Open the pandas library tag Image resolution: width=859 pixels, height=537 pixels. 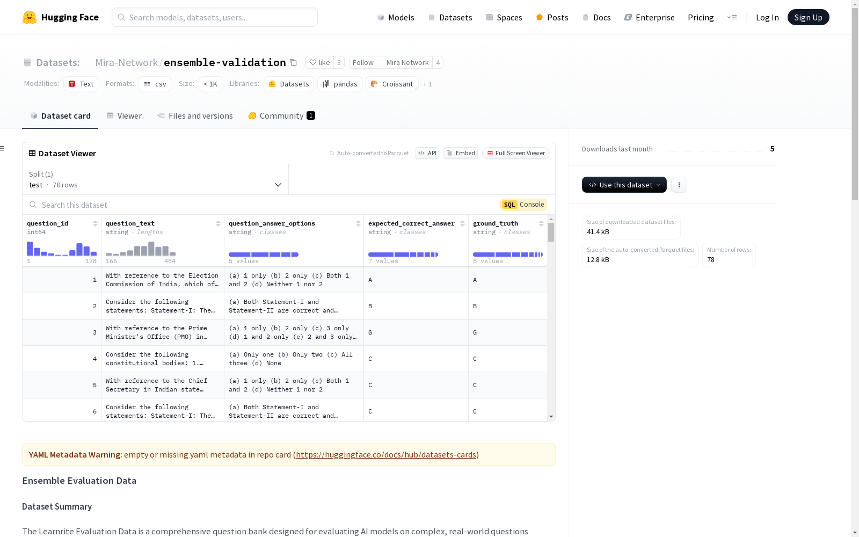point(340,84)
